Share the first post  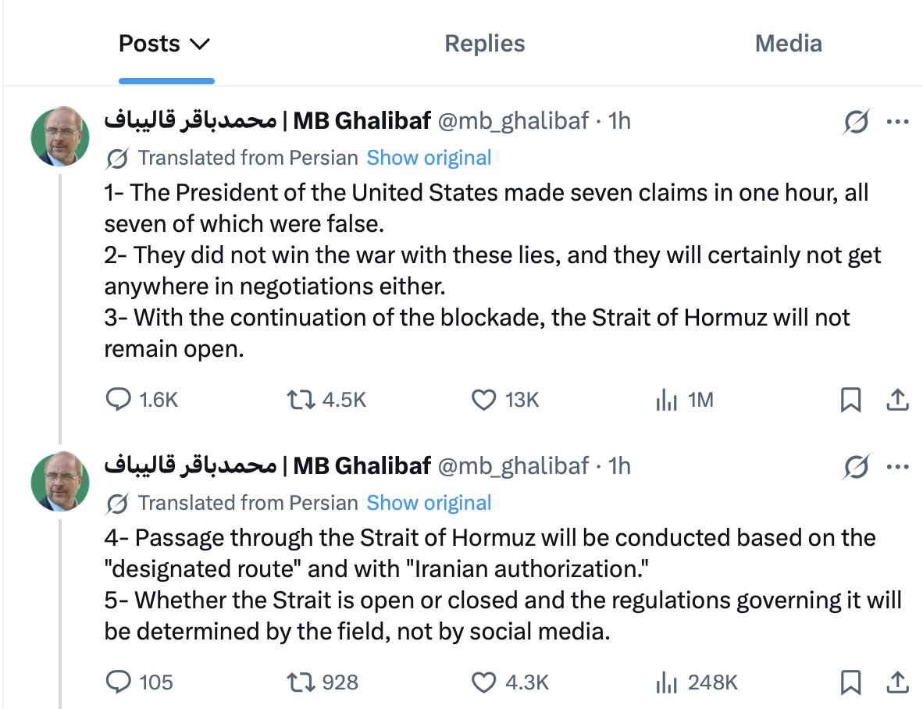898,400
